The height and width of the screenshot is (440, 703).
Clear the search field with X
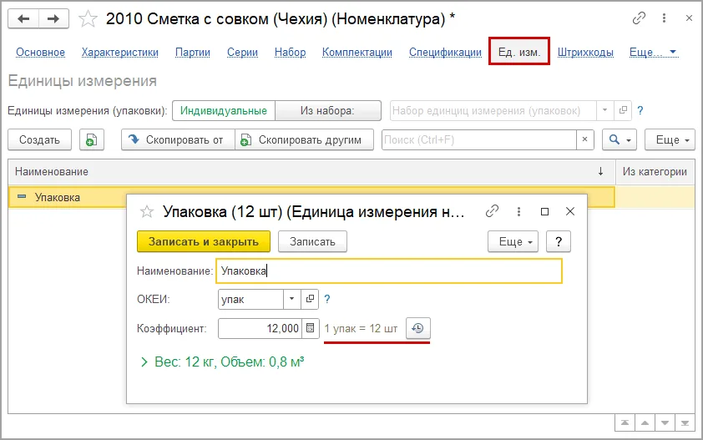tap(584, 139)
